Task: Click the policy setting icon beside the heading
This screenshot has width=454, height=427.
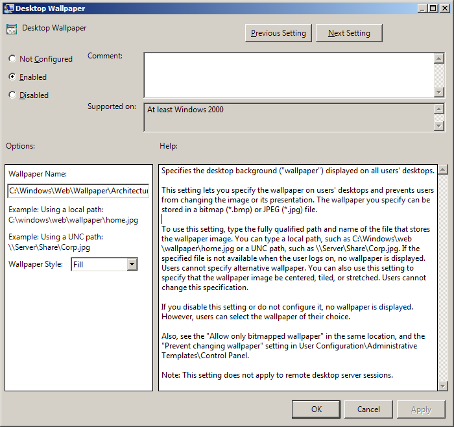Action: pyautogui.click(x=12, y=29)
